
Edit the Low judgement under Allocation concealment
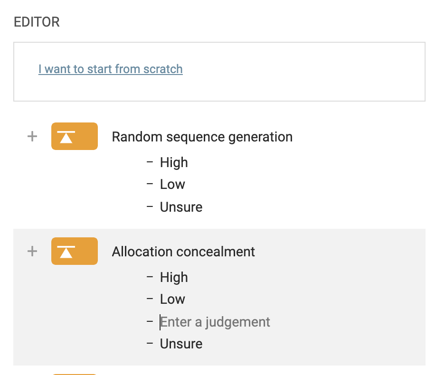pyautogui.click(x=172, y=299)
